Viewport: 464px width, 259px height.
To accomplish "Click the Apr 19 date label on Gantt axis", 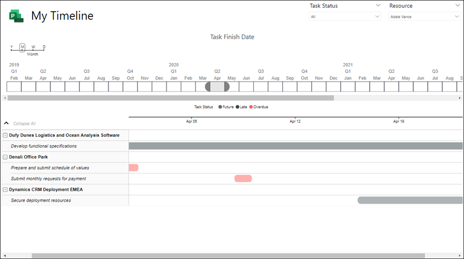I will tap(398, 121).
